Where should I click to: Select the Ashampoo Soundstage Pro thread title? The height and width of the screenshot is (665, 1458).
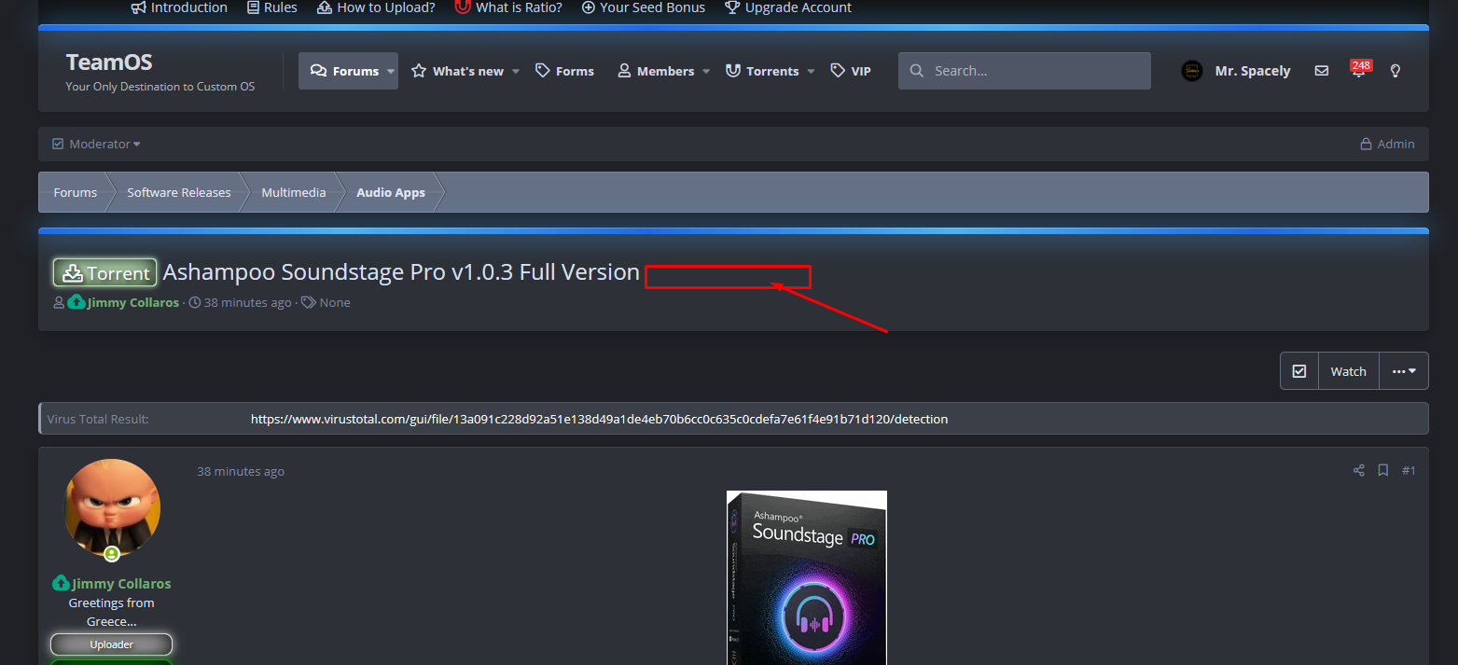(x=401, y=272)
